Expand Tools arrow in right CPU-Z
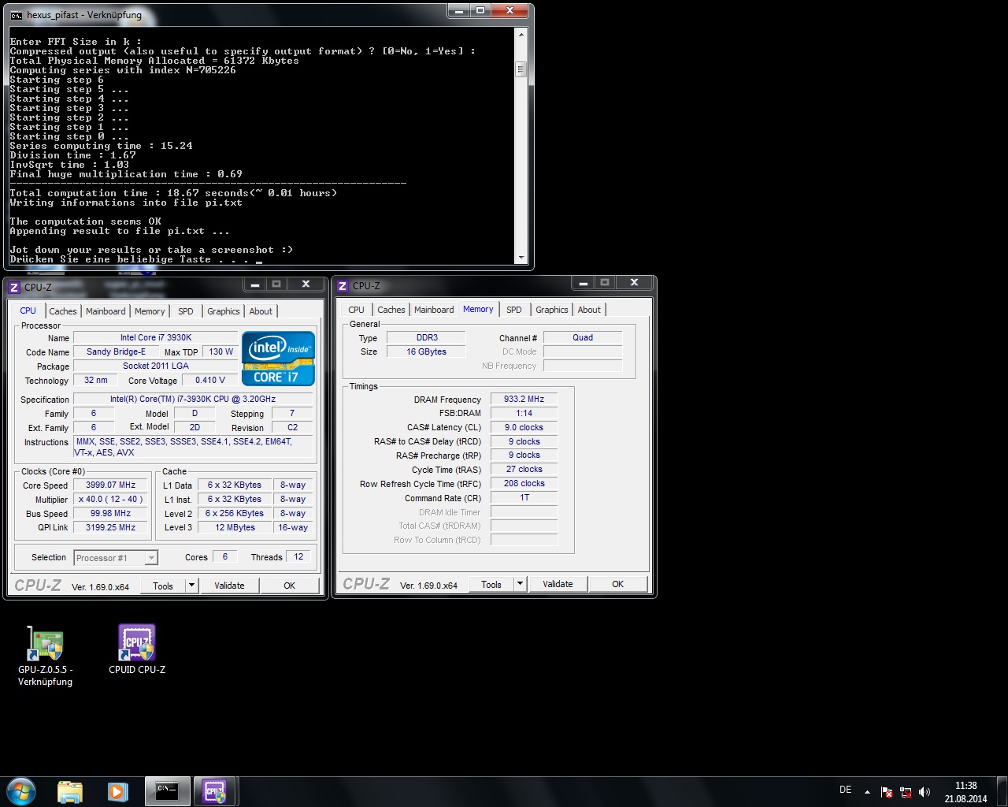 [520, 584]
